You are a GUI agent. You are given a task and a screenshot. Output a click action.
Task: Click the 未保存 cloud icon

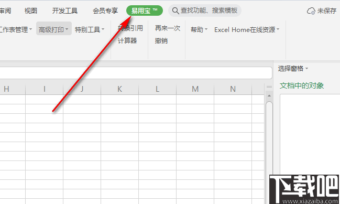[x=311, y=11]
